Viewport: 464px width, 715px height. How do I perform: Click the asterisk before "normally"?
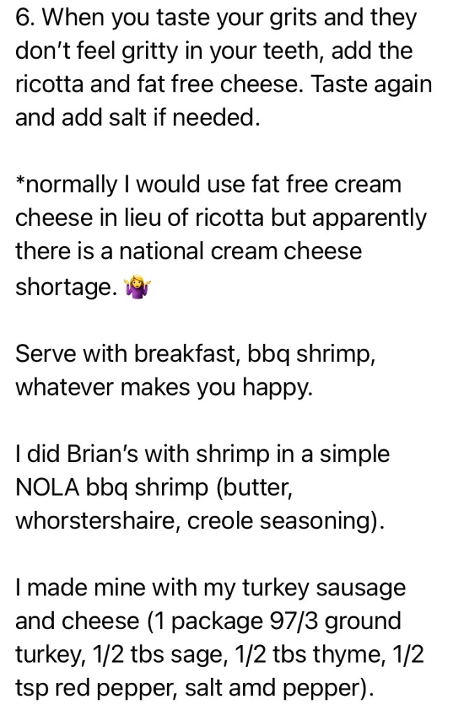20,183
